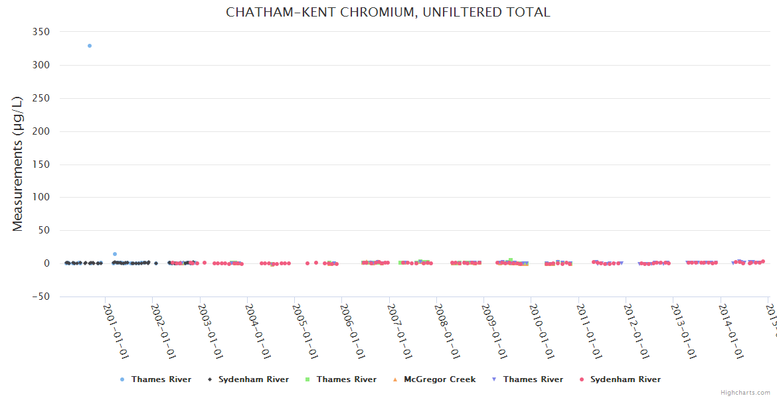The height and width of the screenshot is (398, 777).
Task: Hide the Sydenham River series beside the pink circle
Action: click(x=625, y=379)
